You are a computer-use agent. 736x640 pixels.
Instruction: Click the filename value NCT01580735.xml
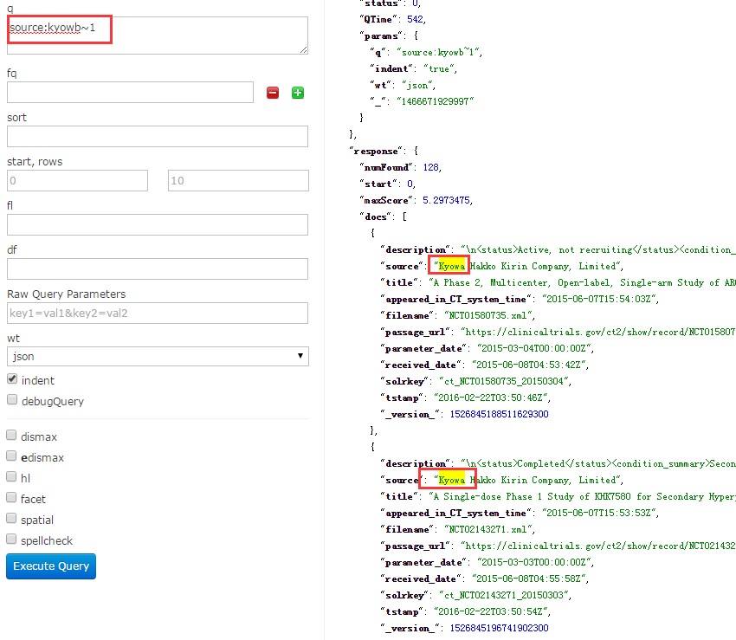(x=488, y=315)
